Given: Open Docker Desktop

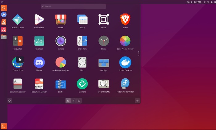Looking at the screenshot, I should [125, 62].
